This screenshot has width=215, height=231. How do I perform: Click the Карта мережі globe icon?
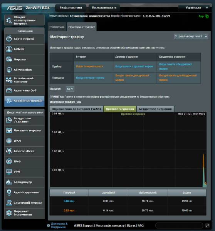pos(9,39)
